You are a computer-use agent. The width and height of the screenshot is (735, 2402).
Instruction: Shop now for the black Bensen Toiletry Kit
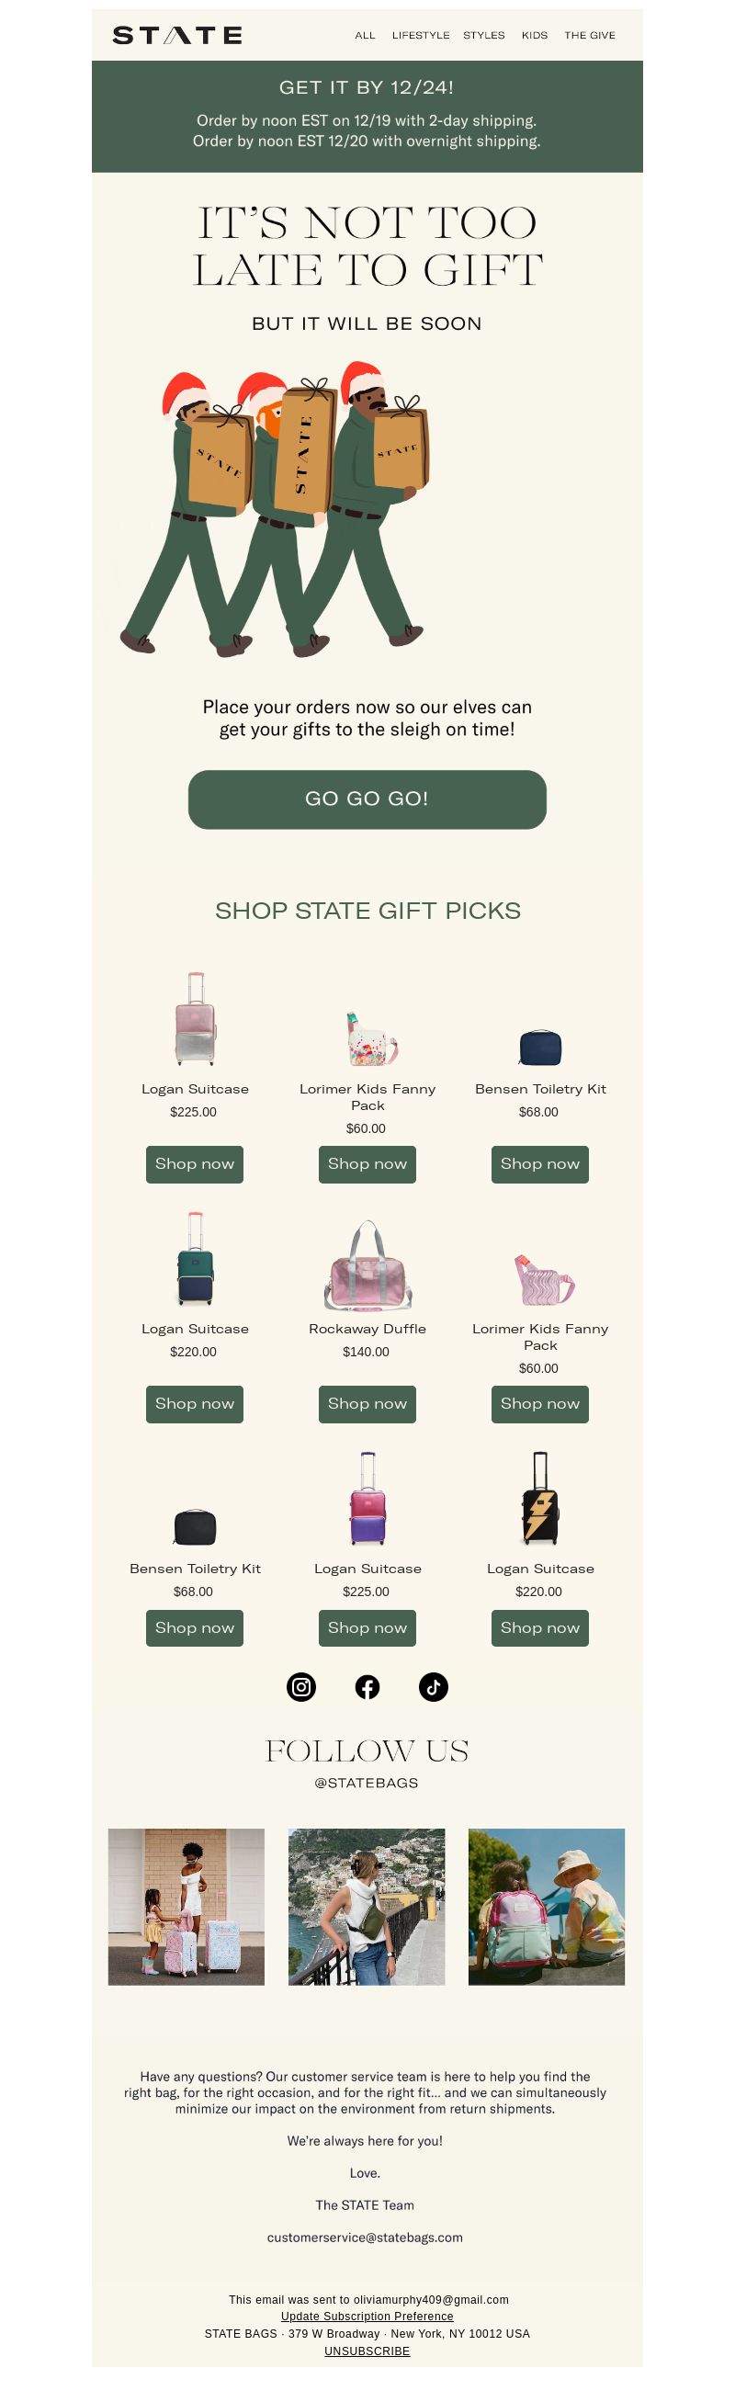(195, 1627)
